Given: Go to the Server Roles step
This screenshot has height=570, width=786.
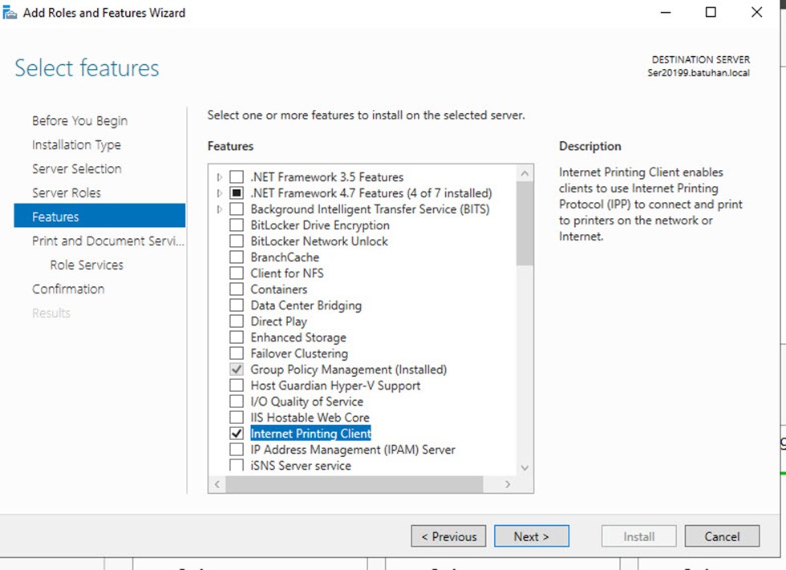Looking at the screenshot, I should (66, 193).
